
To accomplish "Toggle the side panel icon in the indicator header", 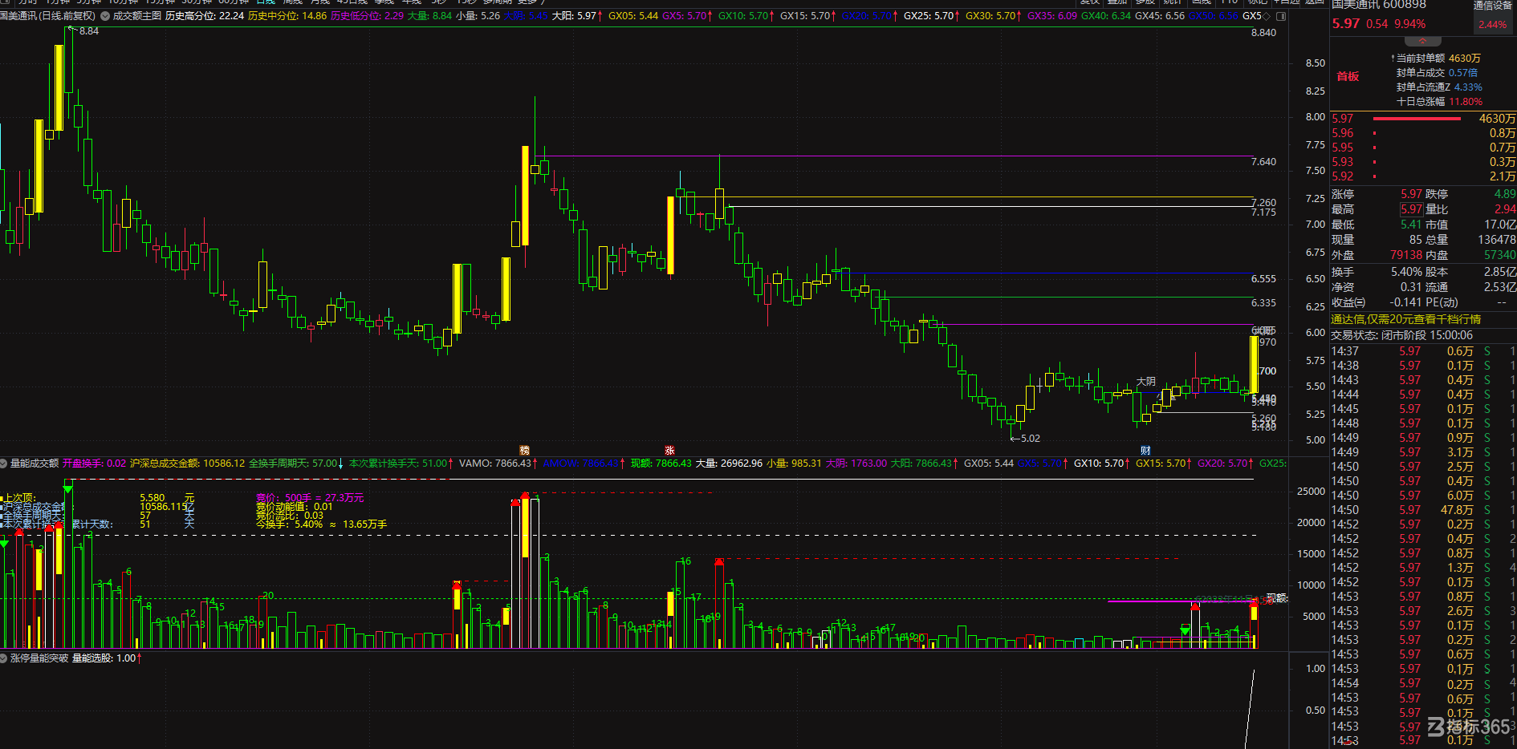I will 1281,16.
